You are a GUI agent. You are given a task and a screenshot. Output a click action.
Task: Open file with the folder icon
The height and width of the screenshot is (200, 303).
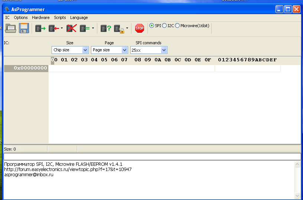[x=10, y=28]
